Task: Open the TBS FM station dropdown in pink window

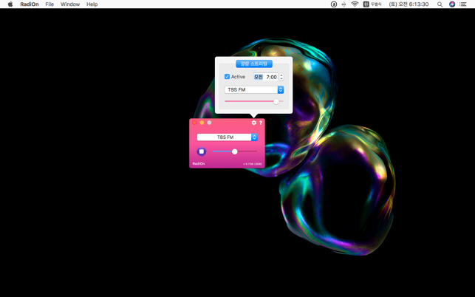Action: 228,137
